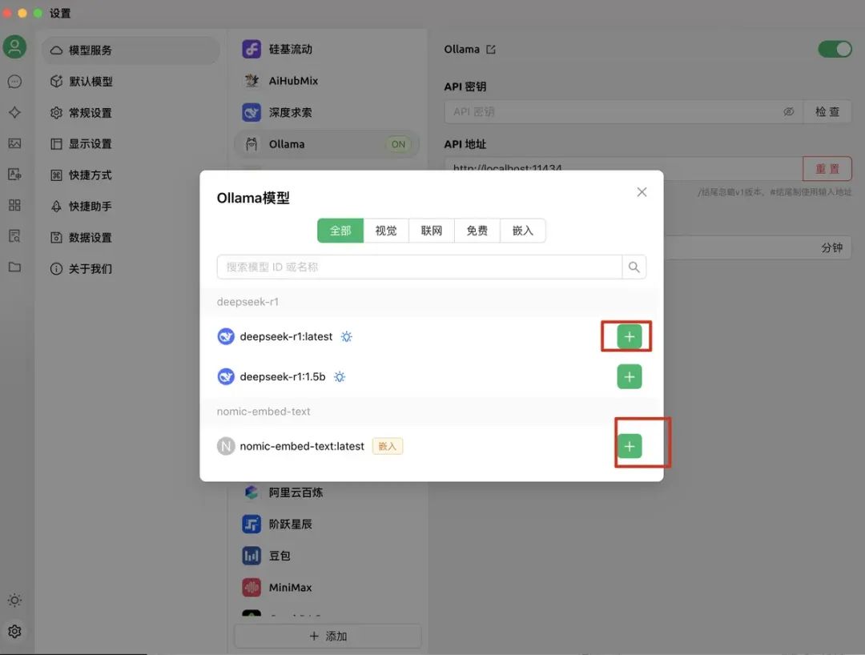Image resolution: width=865 pixels, height=655 pixels.
Task: Click the search magnifier icon button
Action: click(x=634, y=267)
